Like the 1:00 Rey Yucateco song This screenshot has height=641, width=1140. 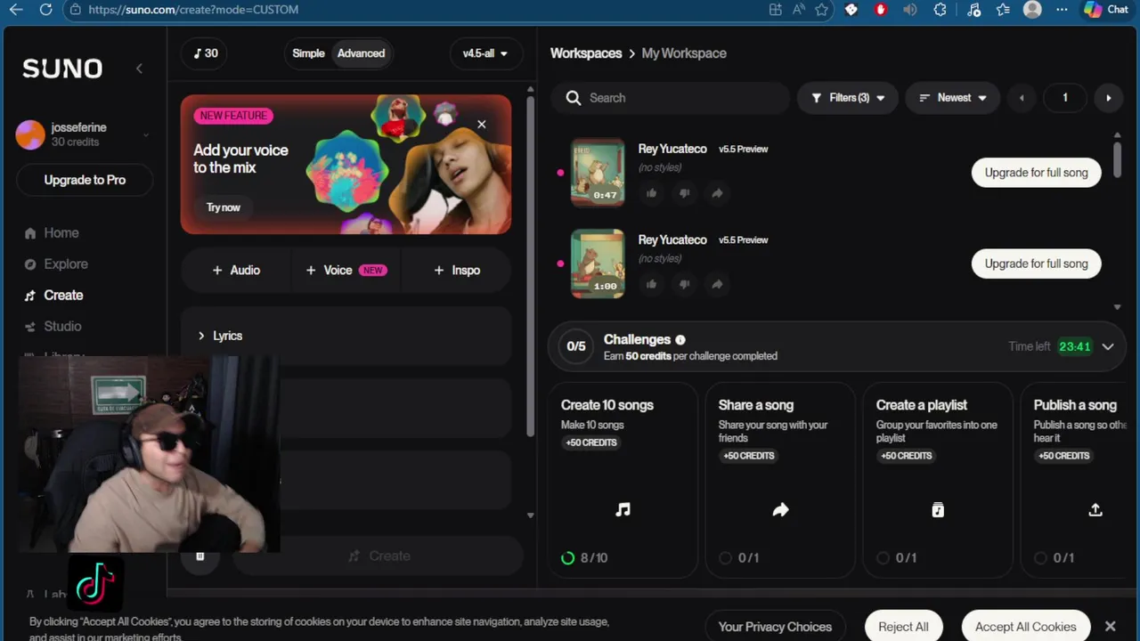652,284
